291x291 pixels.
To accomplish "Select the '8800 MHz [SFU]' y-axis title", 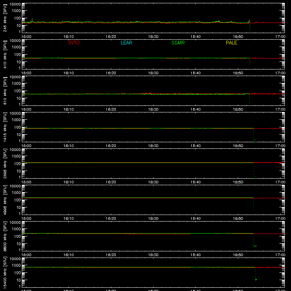I will [5, 236].
